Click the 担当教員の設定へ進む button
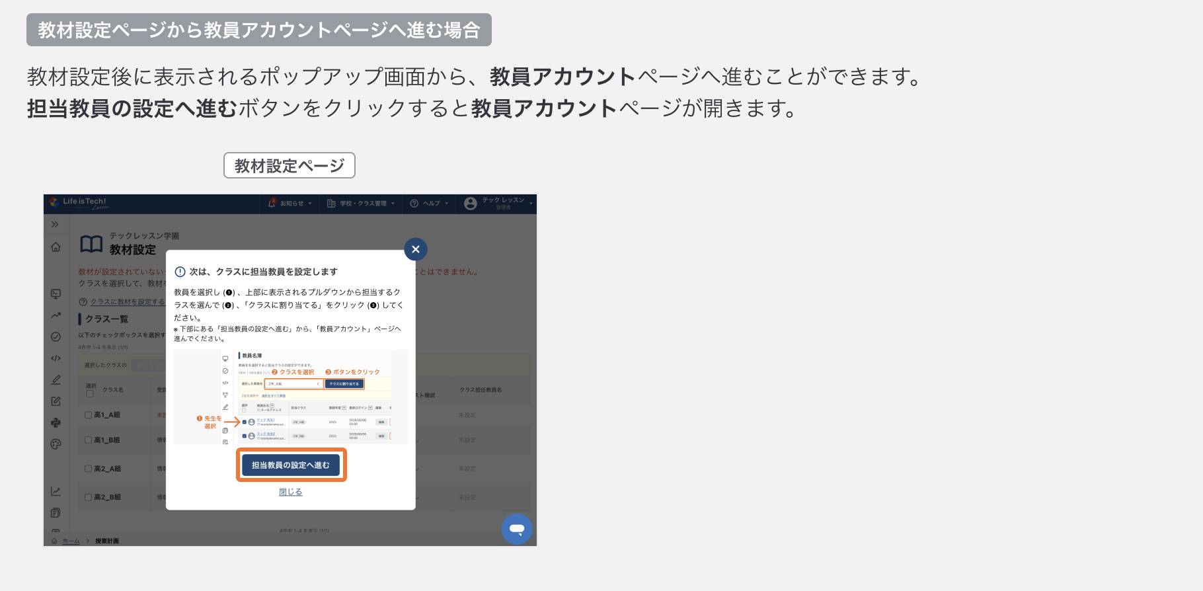The height and width of the screenshot is (591, 1203). tap(291, 465)
